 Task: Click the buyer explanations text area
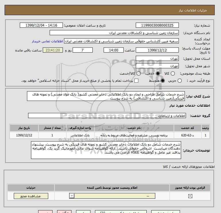pos(106,150)
